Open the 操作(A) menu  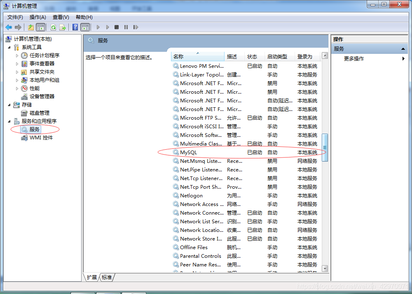click(x=38, y=17)
